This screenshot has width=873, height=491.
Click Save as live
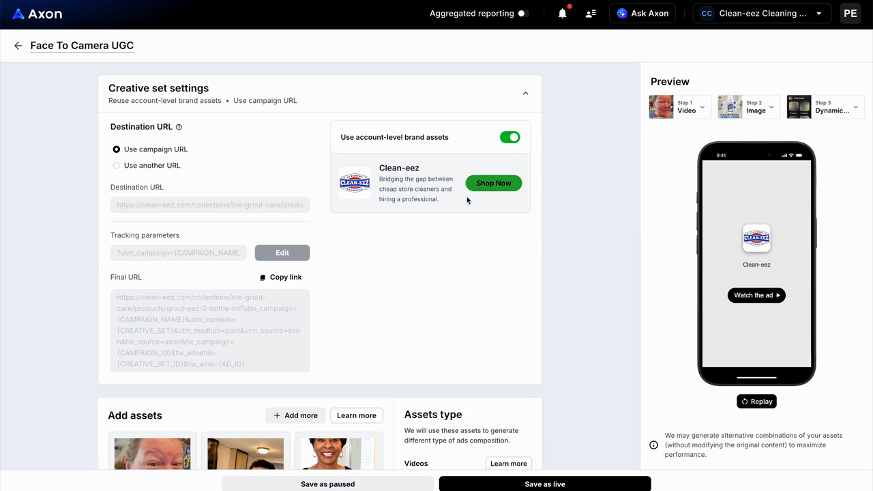point(545,483)
